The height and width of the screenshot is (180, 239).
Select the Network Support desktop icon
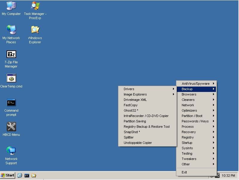(11, 156)
